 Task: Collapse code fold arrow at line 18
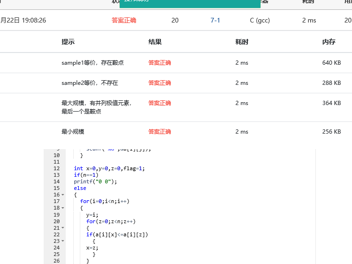(x=63, y=208)
